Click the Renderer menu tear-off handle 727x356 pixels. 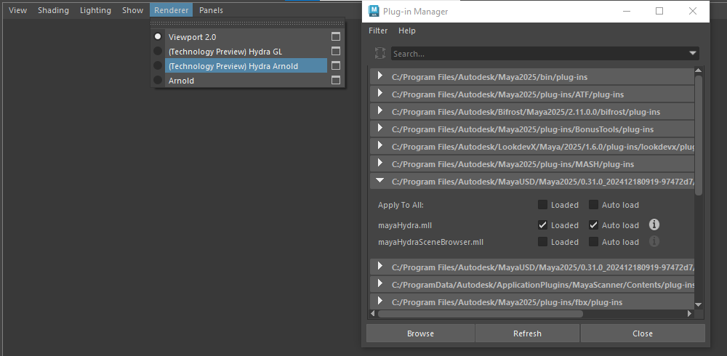248,23
